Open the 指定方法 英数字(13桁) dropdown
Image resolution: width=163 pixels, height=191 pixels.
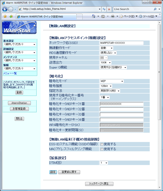pos(110,91)
